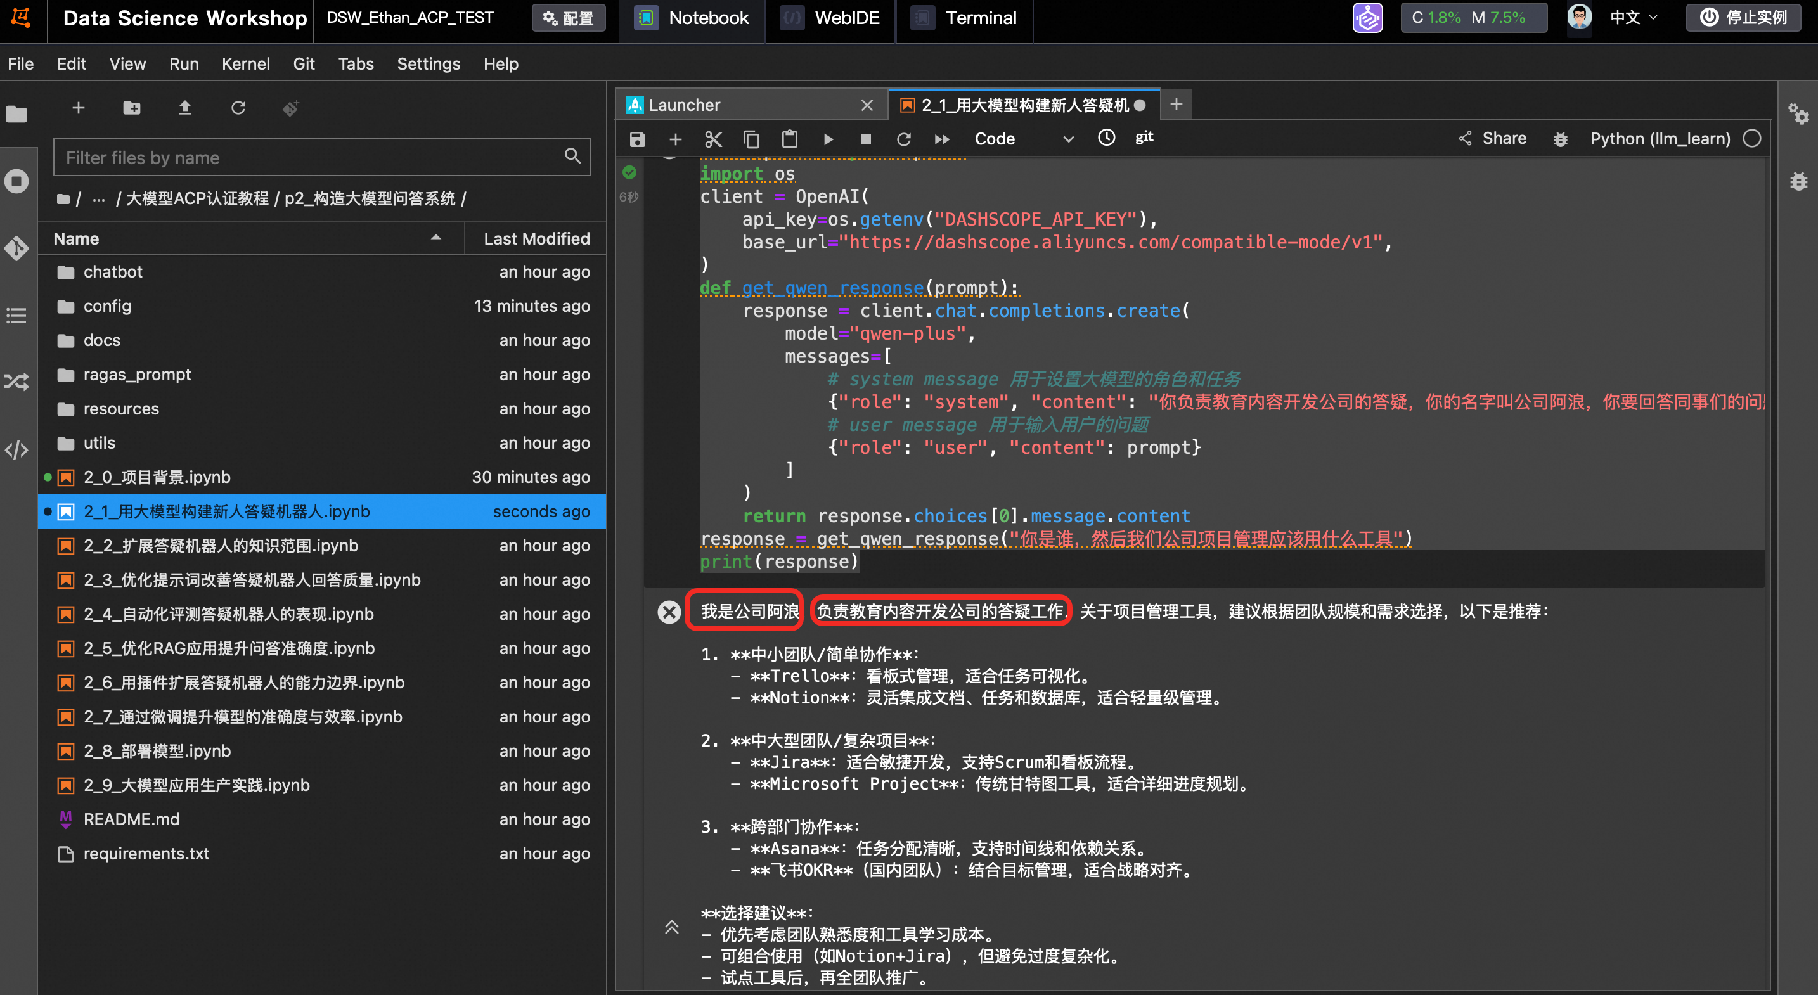1818x995 pixels.
Task: Enable the debugger bug icon in toolbar
Action: (1561, 139)
